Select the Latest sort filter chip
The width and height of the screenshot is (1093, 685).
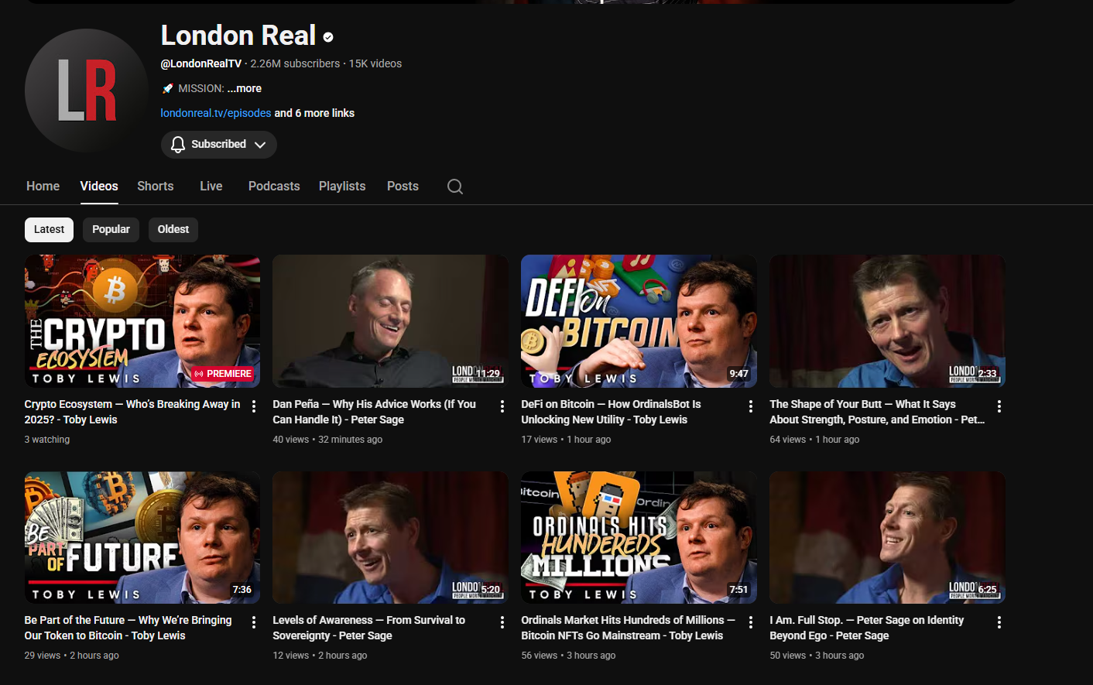tap(50, 230)
